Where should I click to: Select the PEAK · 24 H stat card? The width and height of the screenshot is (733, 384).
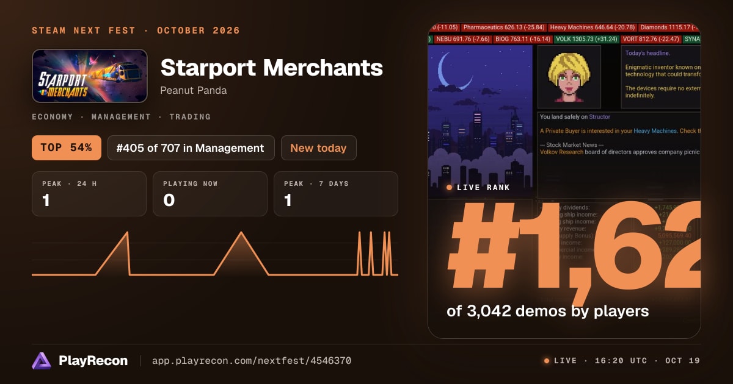pyautogui.click(x=89, y=194)
